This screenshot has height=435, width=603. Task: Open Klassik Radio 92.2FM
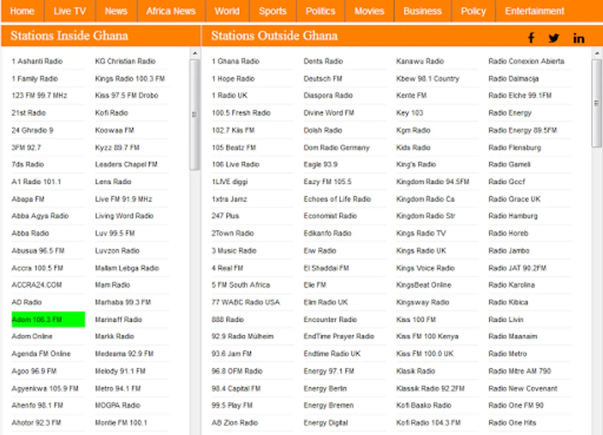click(x=430, y=388)
